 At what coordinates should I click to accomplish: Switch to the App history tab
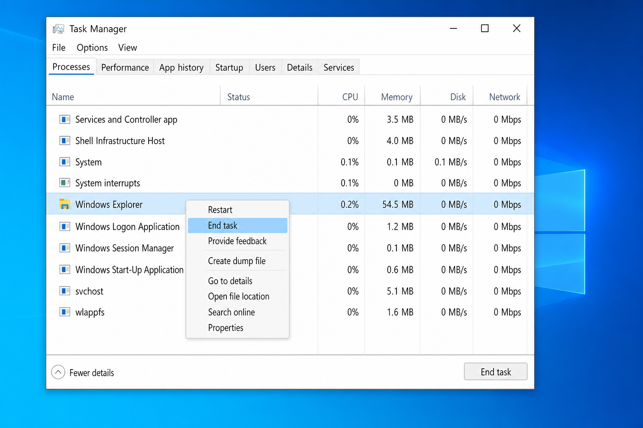coord(181,67)
